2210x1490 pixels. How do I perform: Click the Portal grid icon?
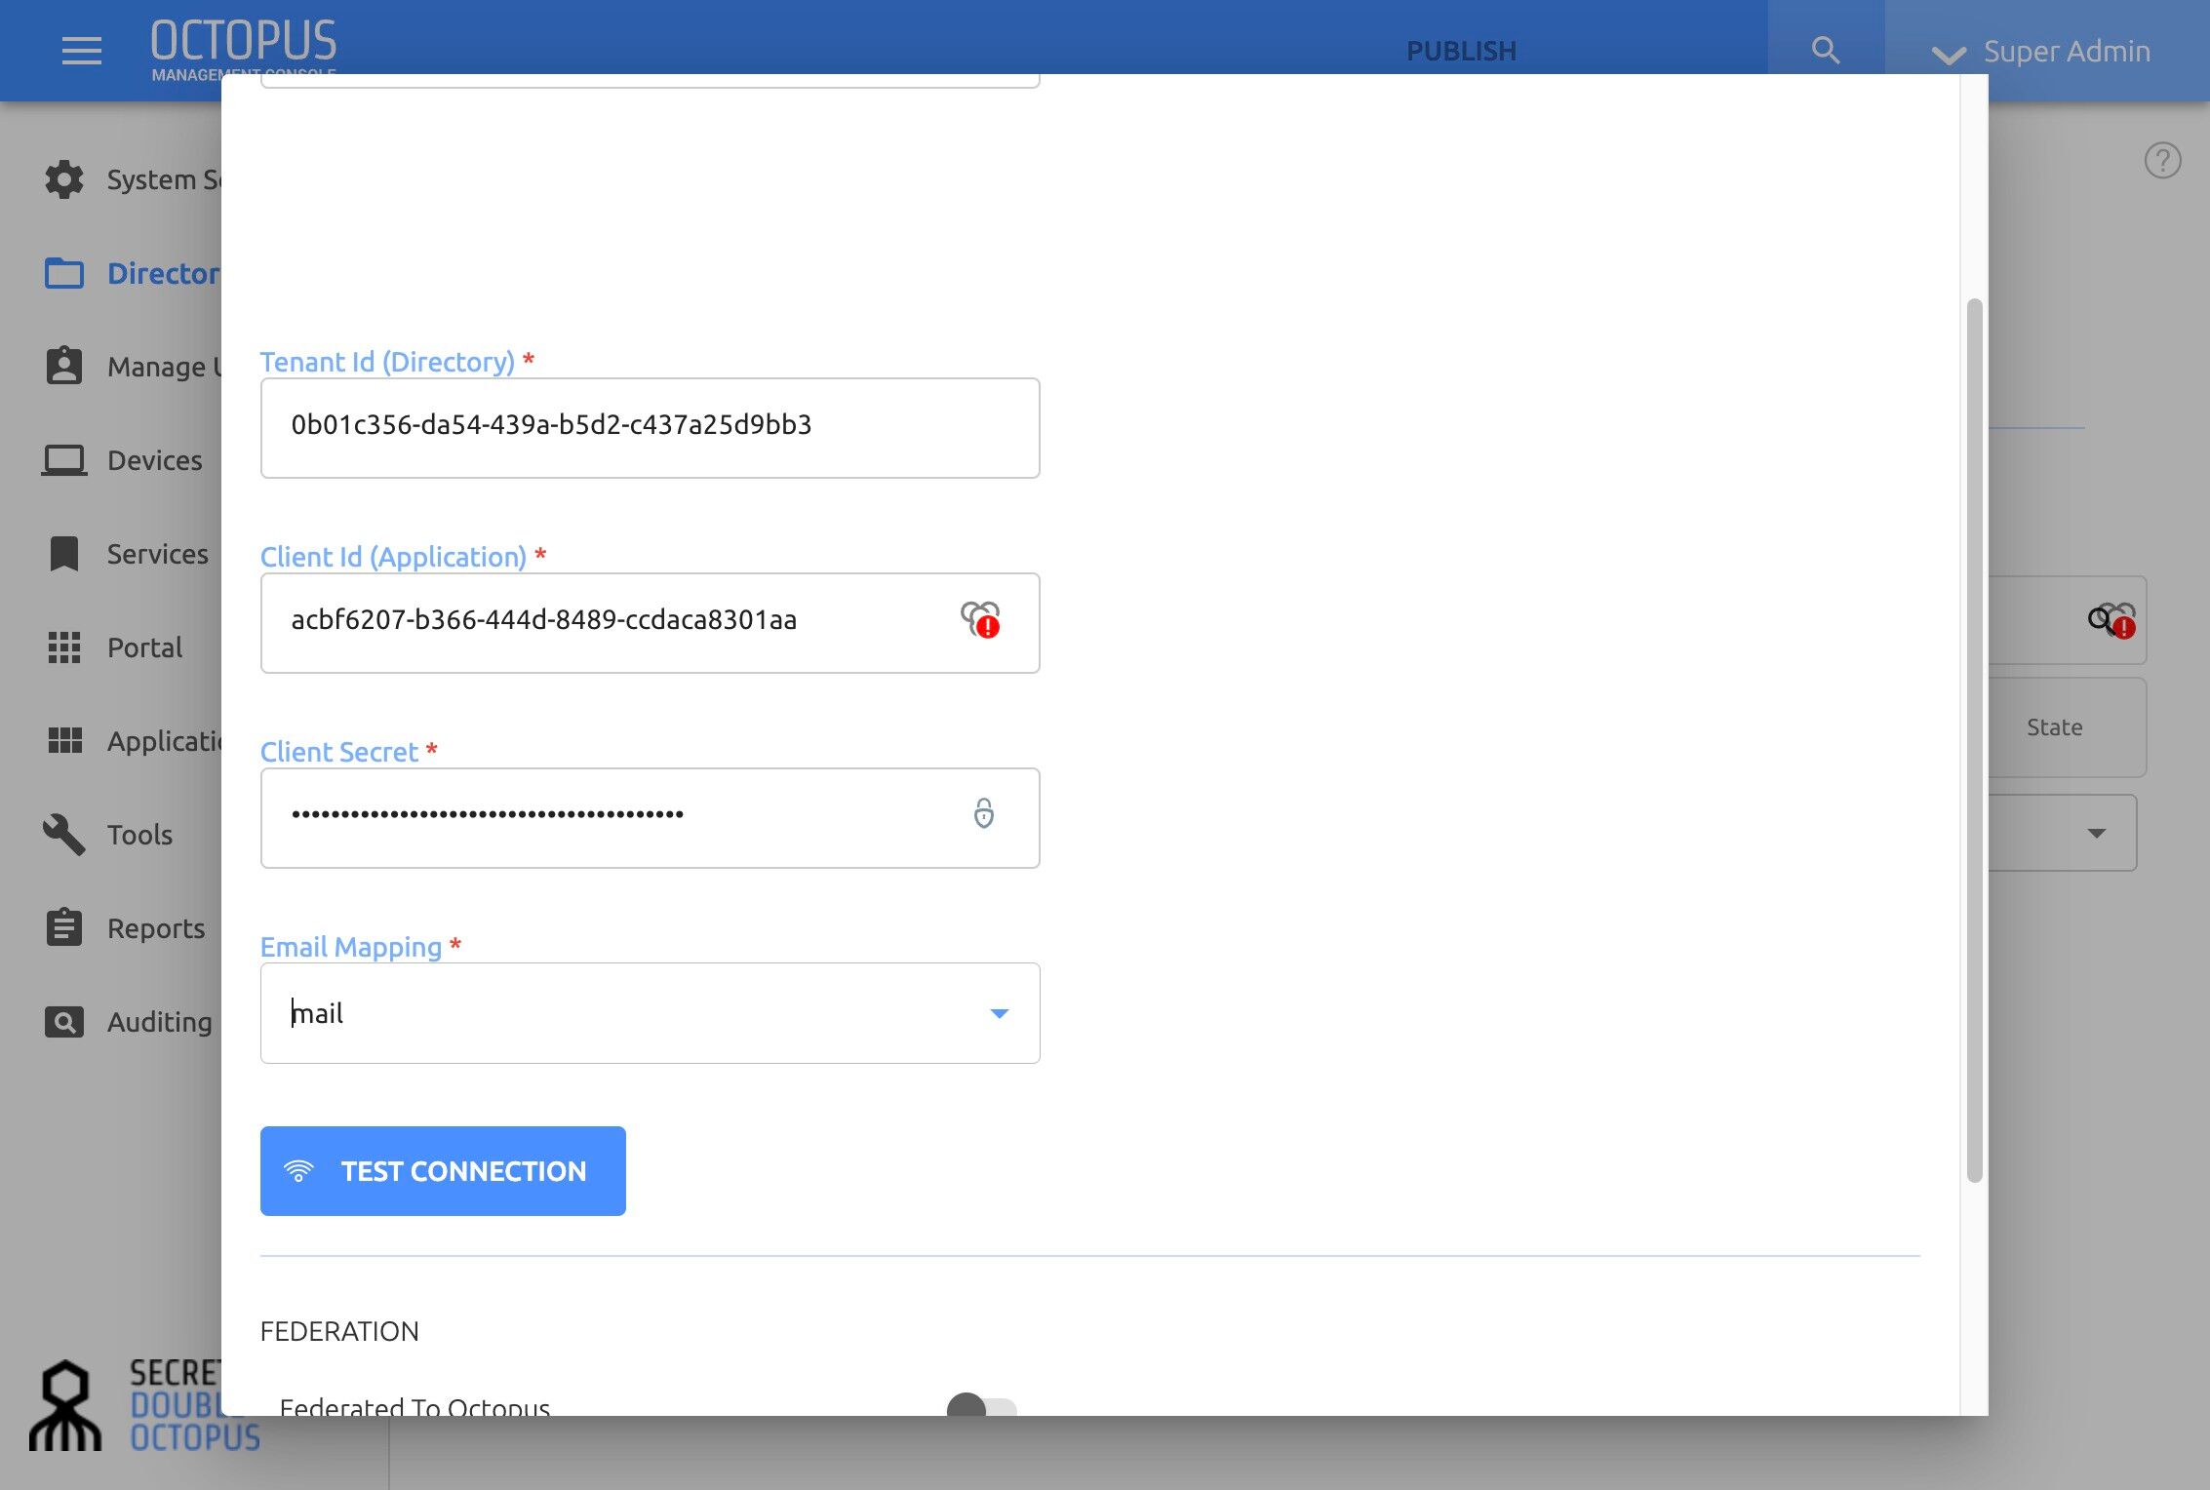coord(64,647)
